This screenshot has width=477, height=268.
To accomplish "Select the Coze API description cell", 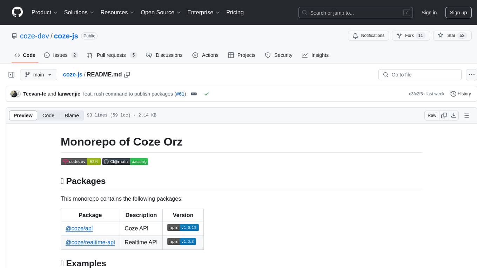I will pyautogui.click(x=141, y=228).
